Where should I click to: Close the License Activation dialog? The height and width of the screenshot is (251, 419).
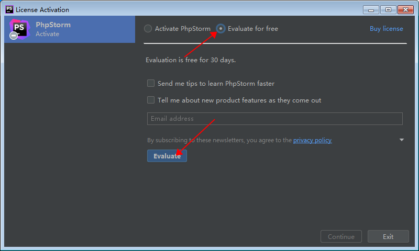point(405,9)
